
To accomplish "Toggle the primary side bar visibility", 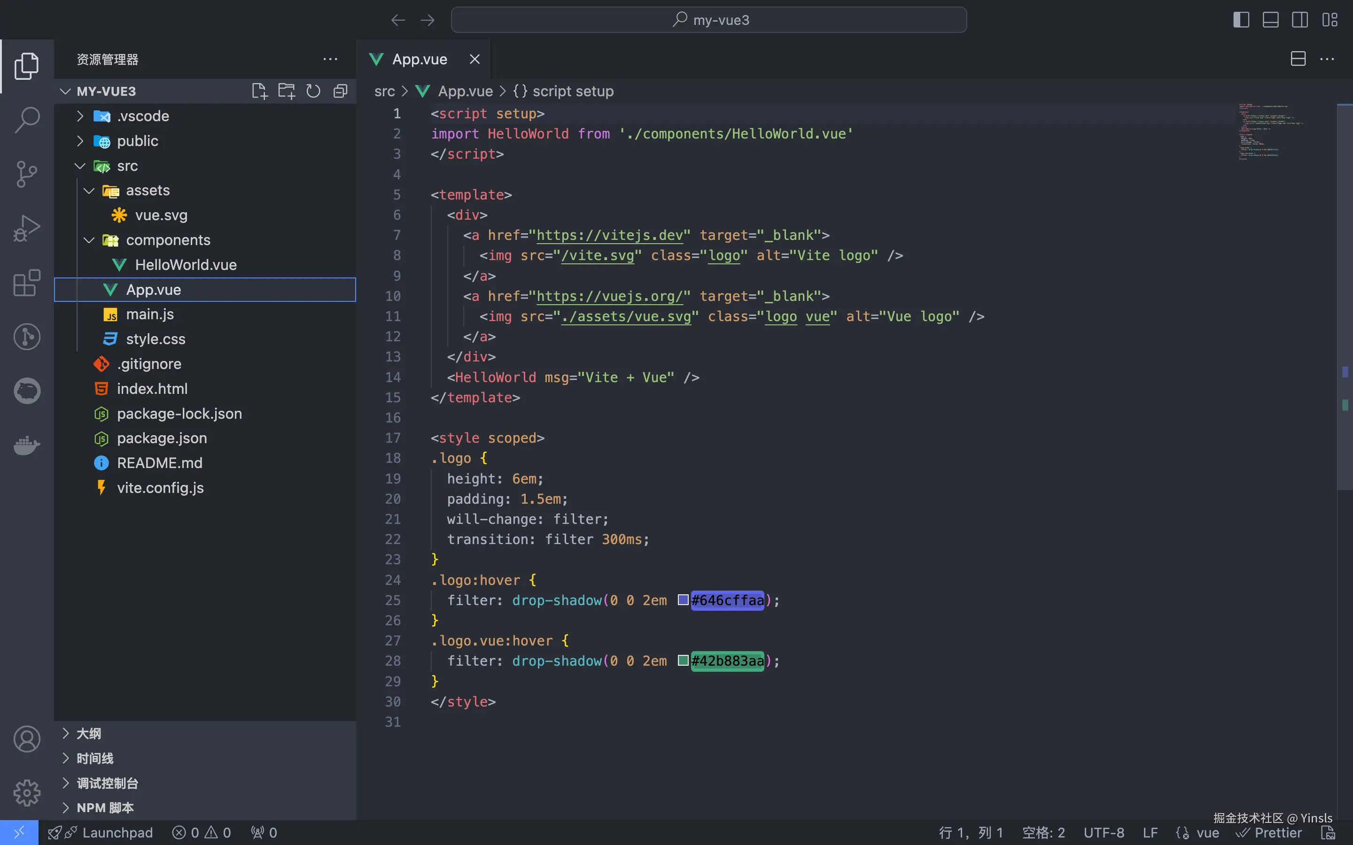I will point(1241,20).
